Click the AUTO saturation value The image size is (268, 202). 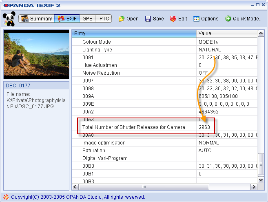pyautogui.click(x=205, y=151)
